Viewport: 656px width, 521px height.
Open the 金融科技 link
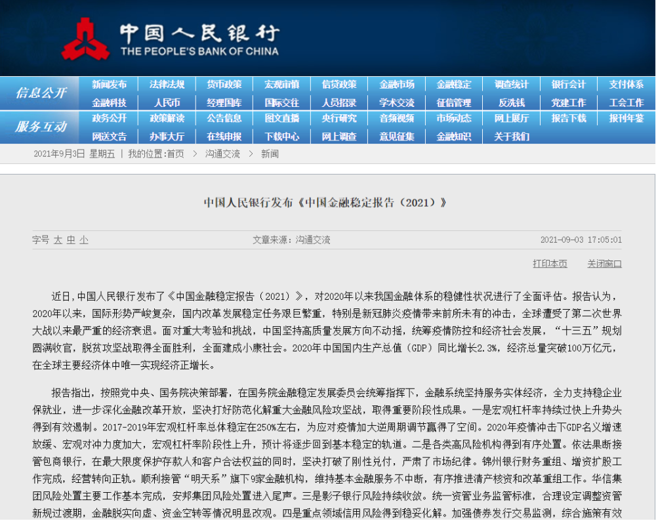pyautogui.click(x=109, y=102)
